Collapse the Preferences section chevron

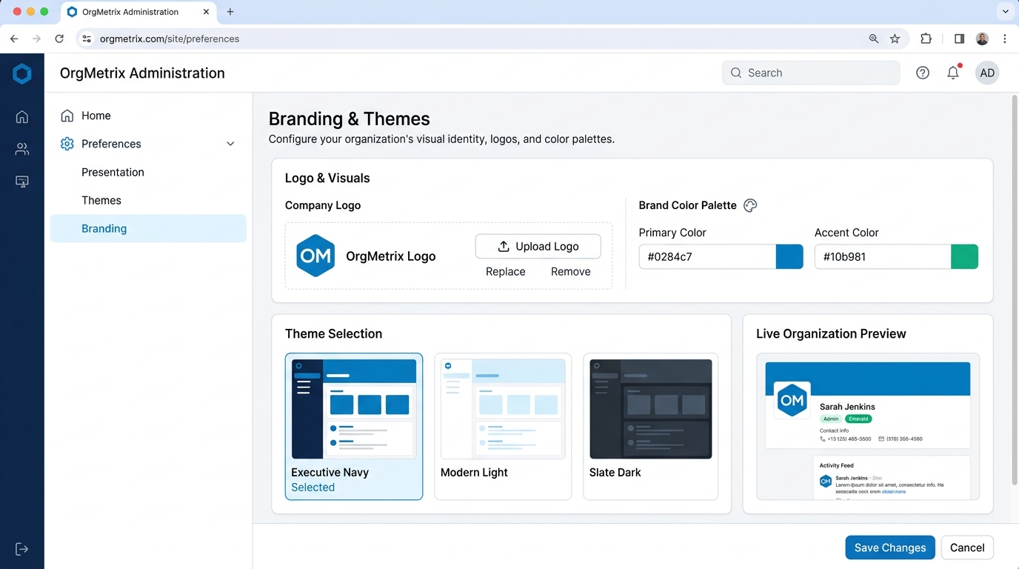coord(230,144)
